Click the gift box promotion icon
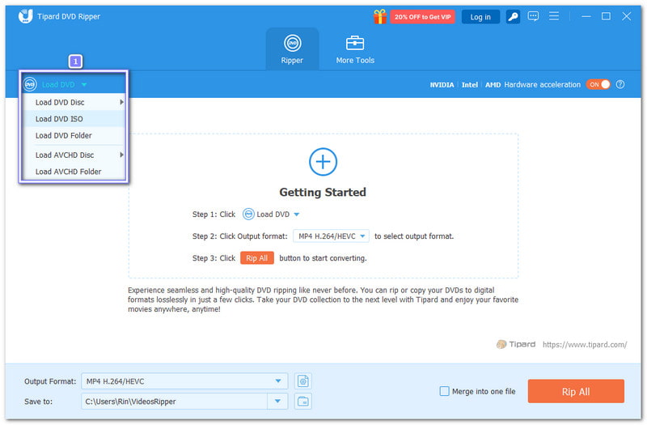Viewport: 647px width, 425px height. [x=379, y=16]
